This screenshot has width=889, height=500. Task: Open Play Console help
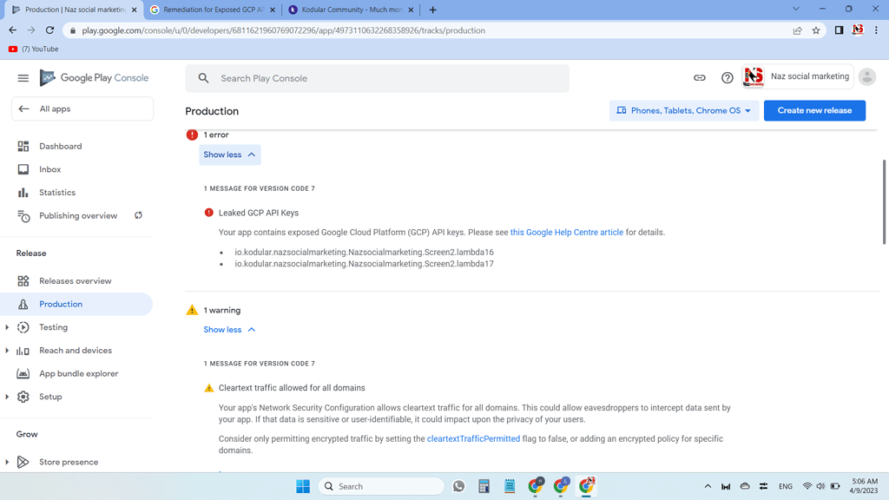728,77
